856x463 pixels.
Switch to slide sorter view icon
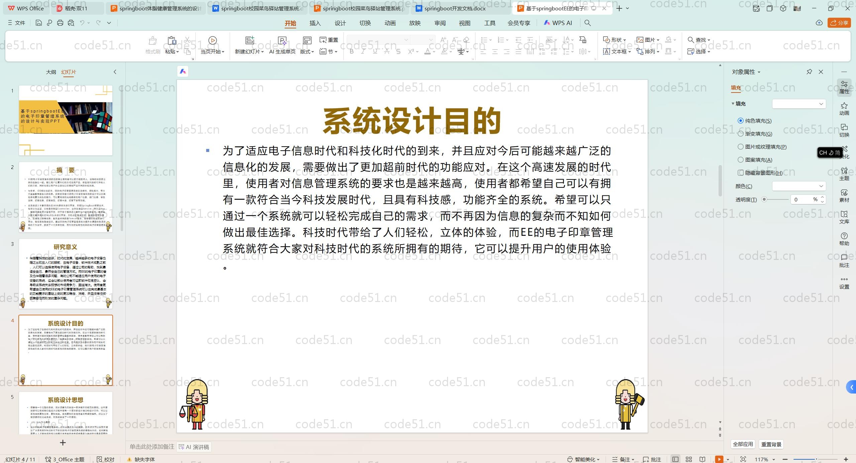click(x=689, y=459)
